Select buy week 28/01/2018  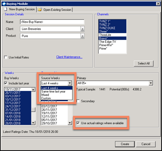(x=18, y=123)
